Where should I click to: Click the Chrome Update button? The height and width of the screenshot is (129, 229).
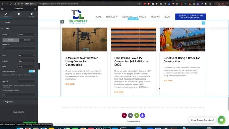[222, 4]
